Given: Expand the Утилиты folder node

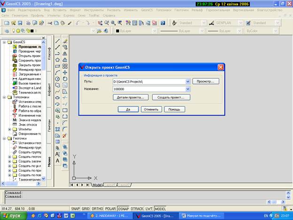Looking at the screenshot, I should 9,129.
